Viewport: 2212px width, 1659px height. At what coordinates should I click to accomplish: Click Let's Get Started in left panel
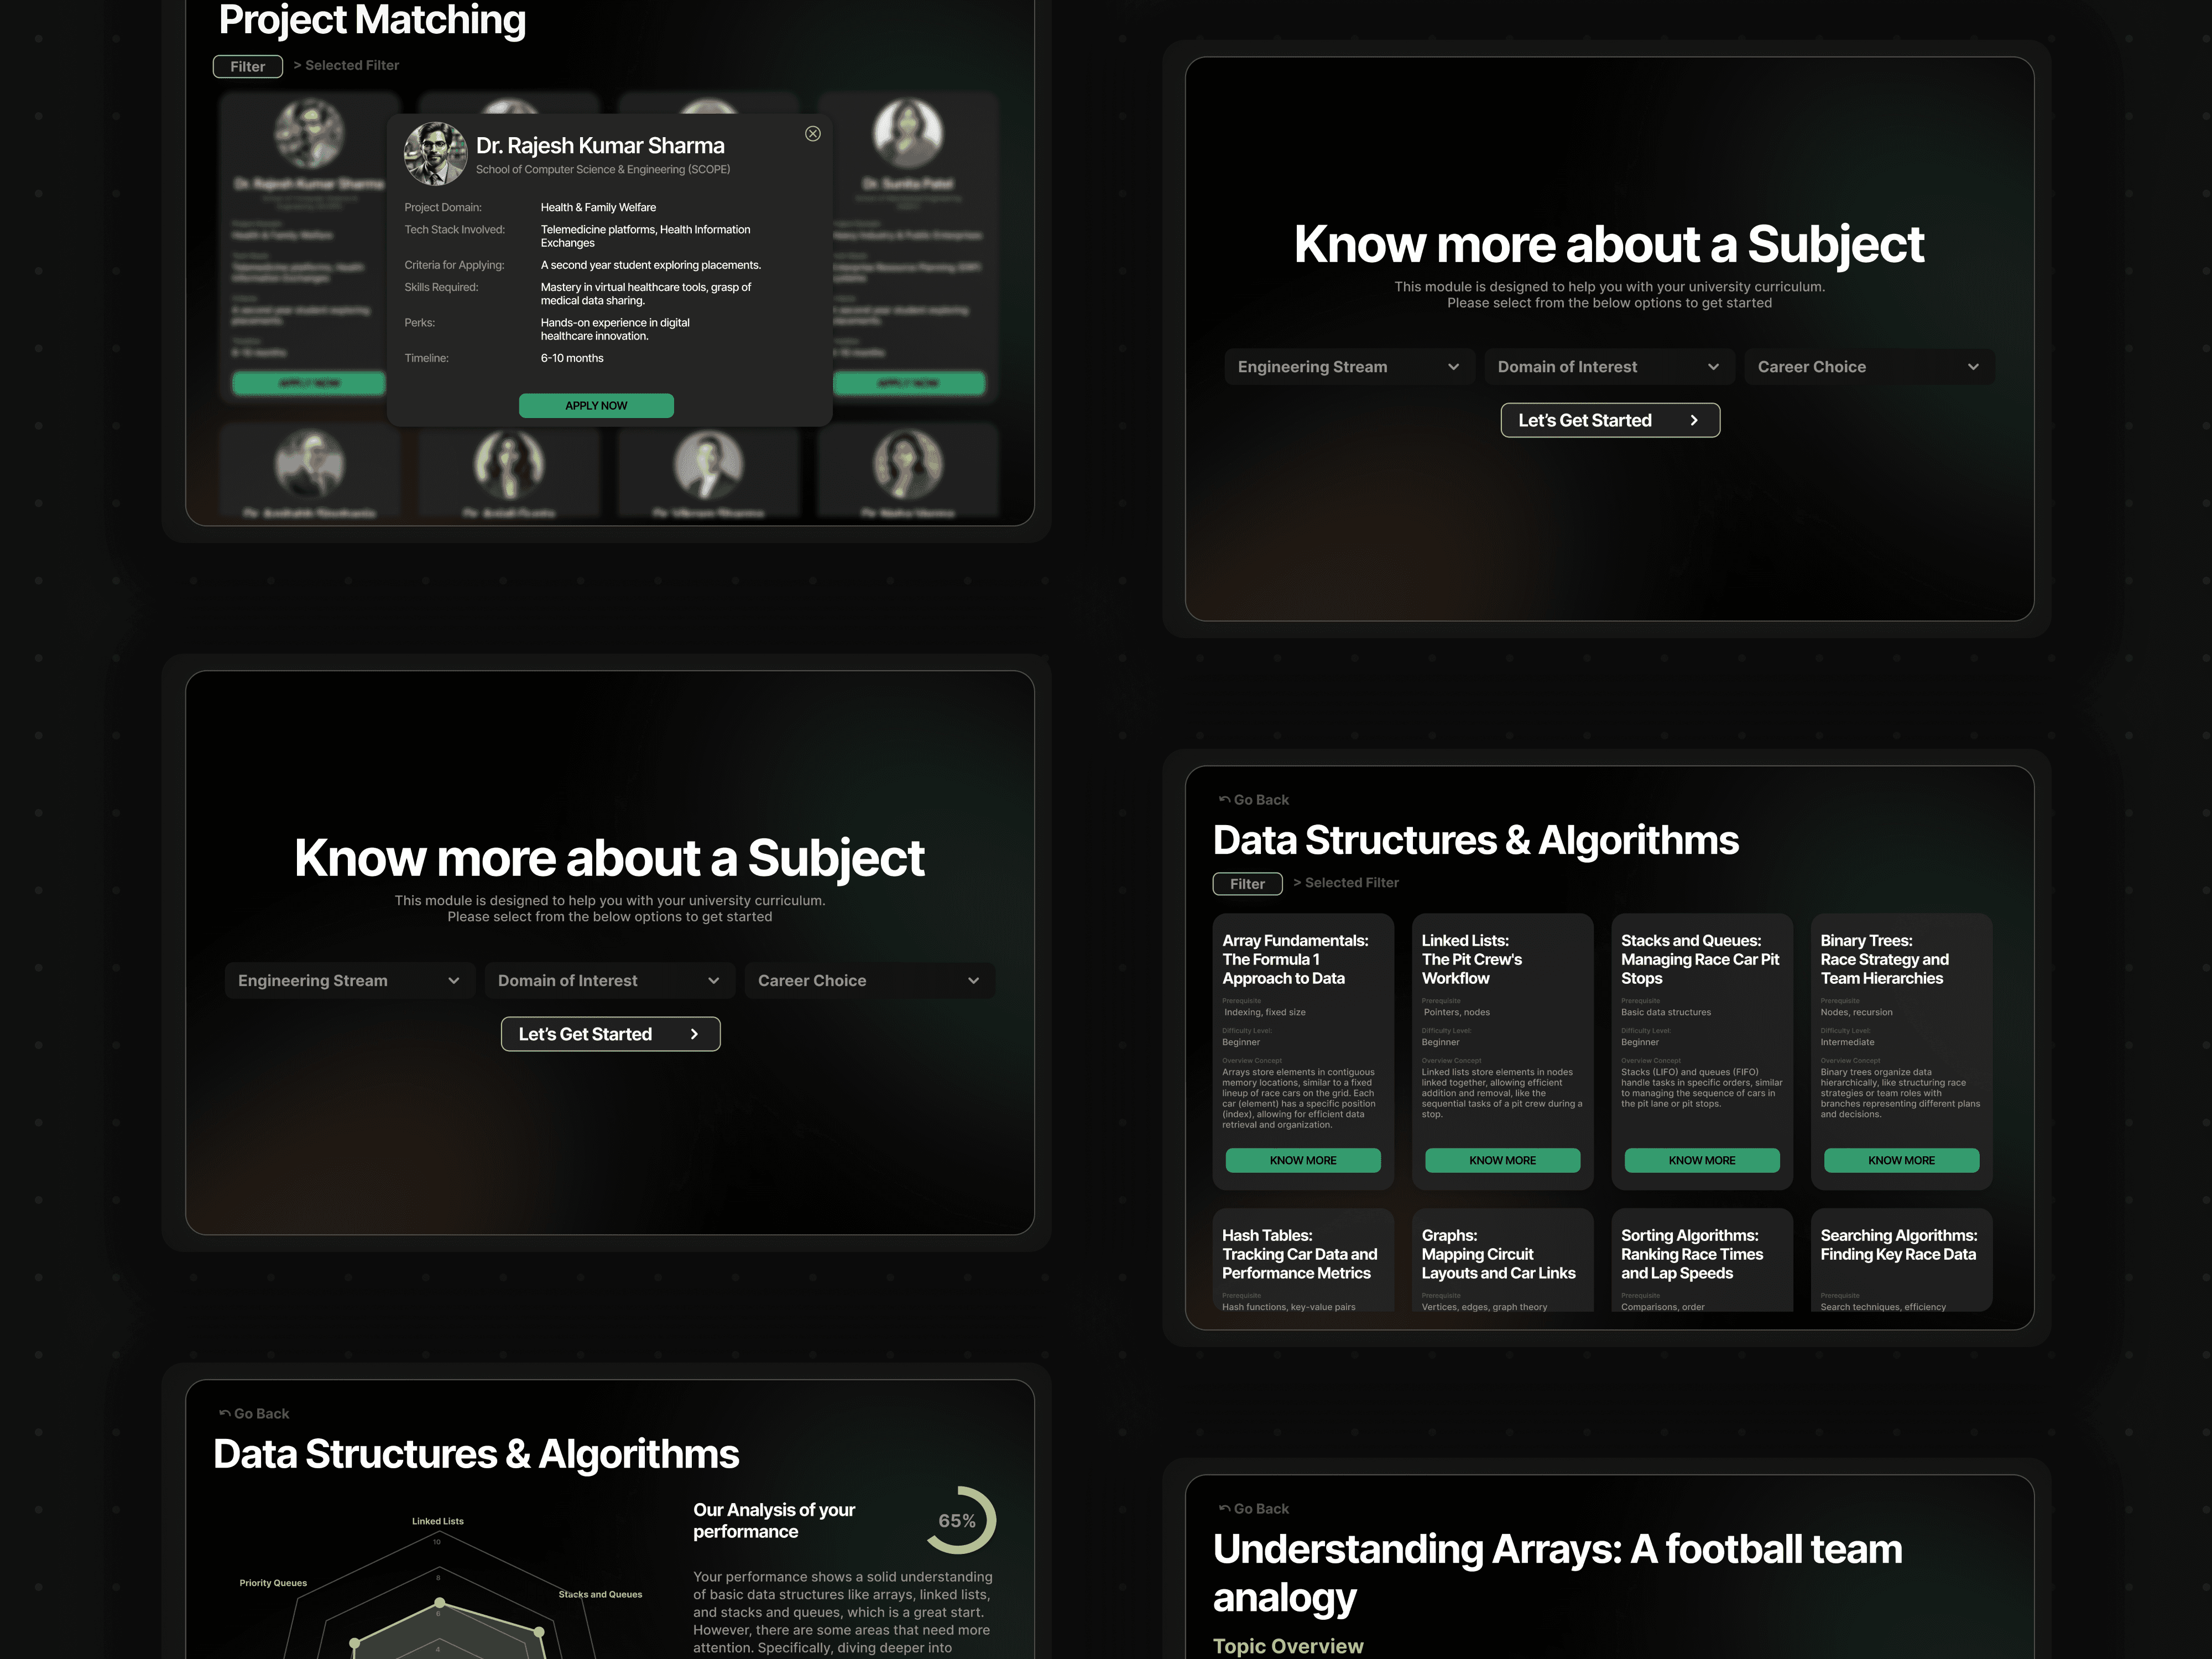tap(609, 1034)
